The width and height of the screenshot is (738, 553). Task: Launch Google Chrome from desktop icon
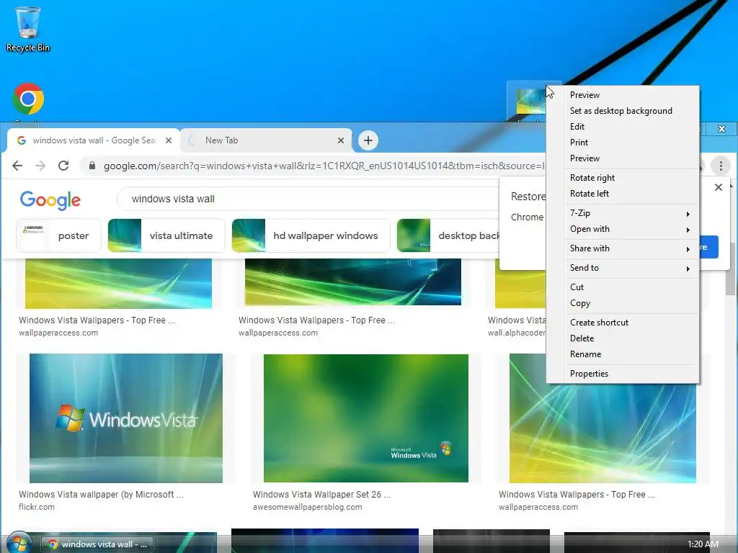point(28,99)
